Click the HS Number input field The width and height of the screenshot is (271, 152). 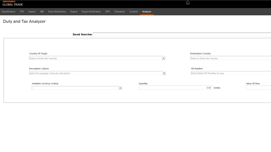(x=231, y=73)
